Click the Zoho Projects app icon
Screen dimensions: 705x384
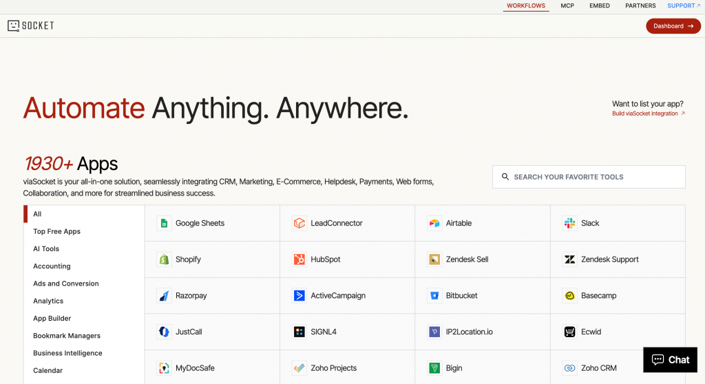coord(299,367)
